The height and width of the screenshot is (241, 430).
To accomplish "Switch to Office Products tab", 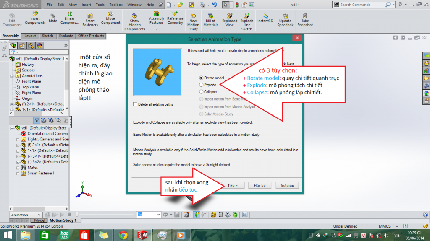I will click(91, 36).
